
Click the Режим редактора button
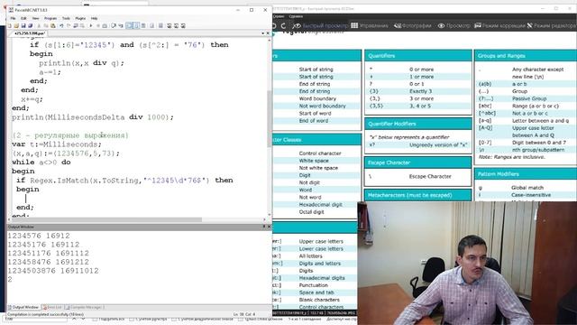(x=552, y=26)
